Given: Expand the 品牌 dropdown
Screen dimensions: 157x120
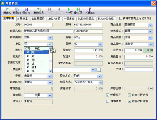Looking at the screenshot, I should [100, 44].
